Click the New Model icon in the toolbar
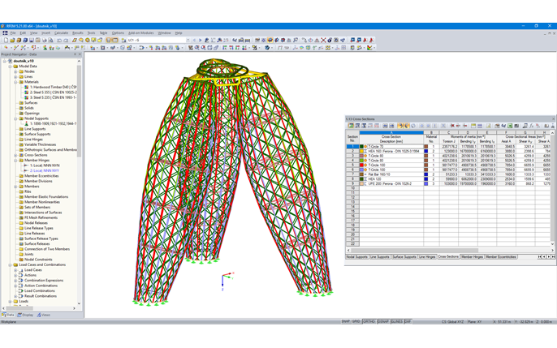Image resolution: width=557 pixels, height=348 pixels. pos(6,40)
